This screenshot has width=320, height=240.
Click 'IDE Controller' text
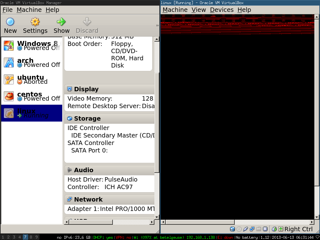click(x=88, y=128)
